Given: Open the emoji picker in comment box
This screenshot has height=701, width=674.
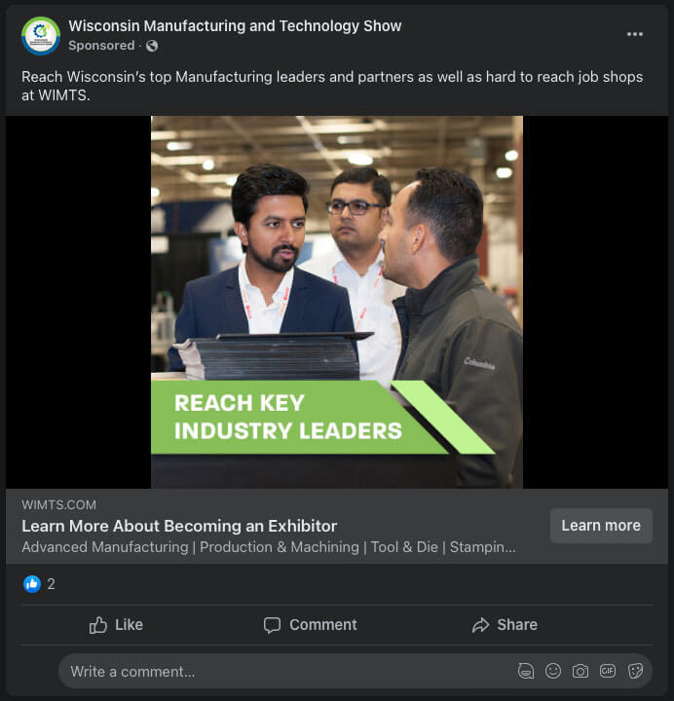Looking at the screenshot, I should 553,671.
